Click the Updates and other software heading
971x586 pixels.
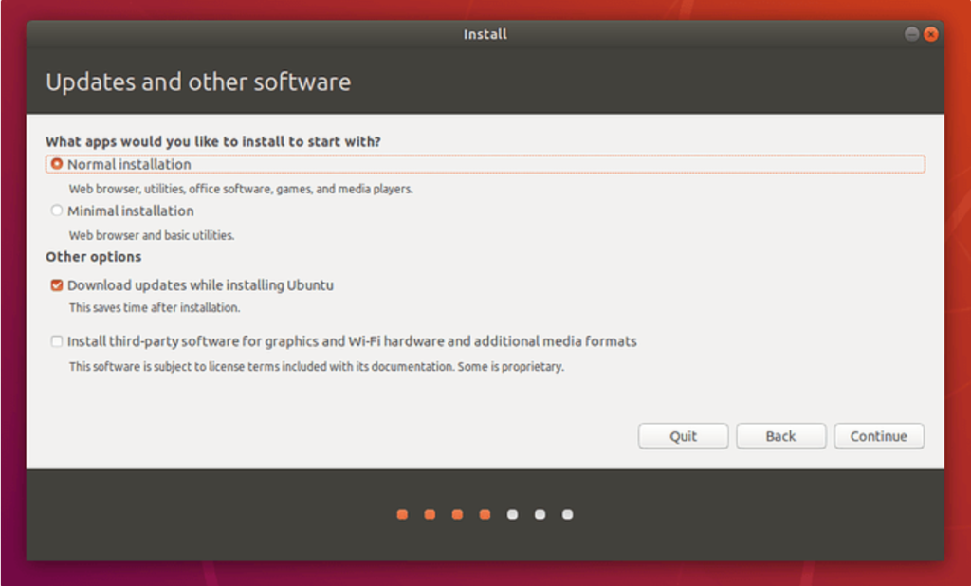[x=198, y=82]
